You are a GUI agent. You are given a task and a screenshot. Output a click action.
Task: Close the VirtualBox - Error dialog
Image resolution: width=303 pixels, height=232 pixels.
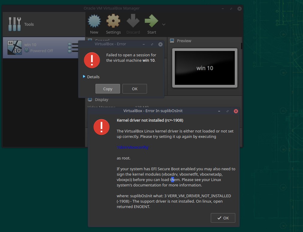point(160,44)
